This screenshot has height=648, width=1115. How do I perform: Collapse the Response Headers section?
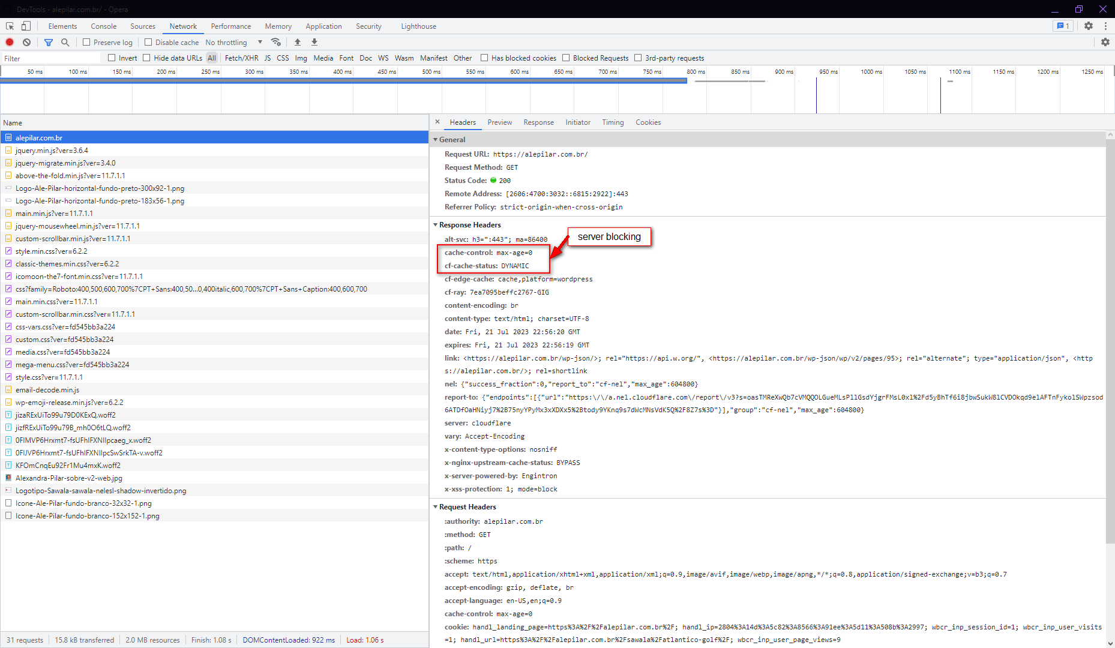(x=436, y=225)
